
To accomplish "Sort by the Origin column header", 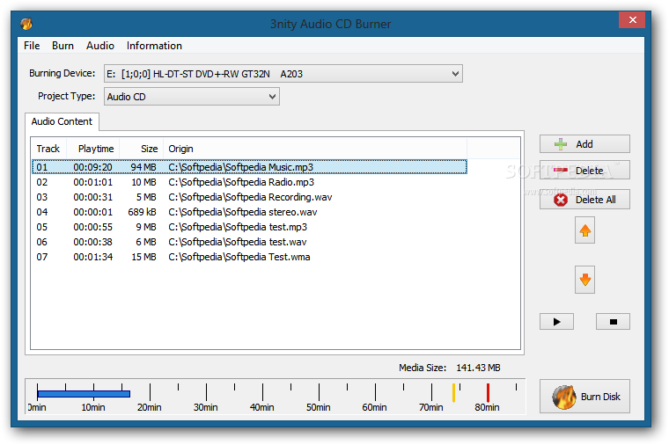I will coord(315,149).
